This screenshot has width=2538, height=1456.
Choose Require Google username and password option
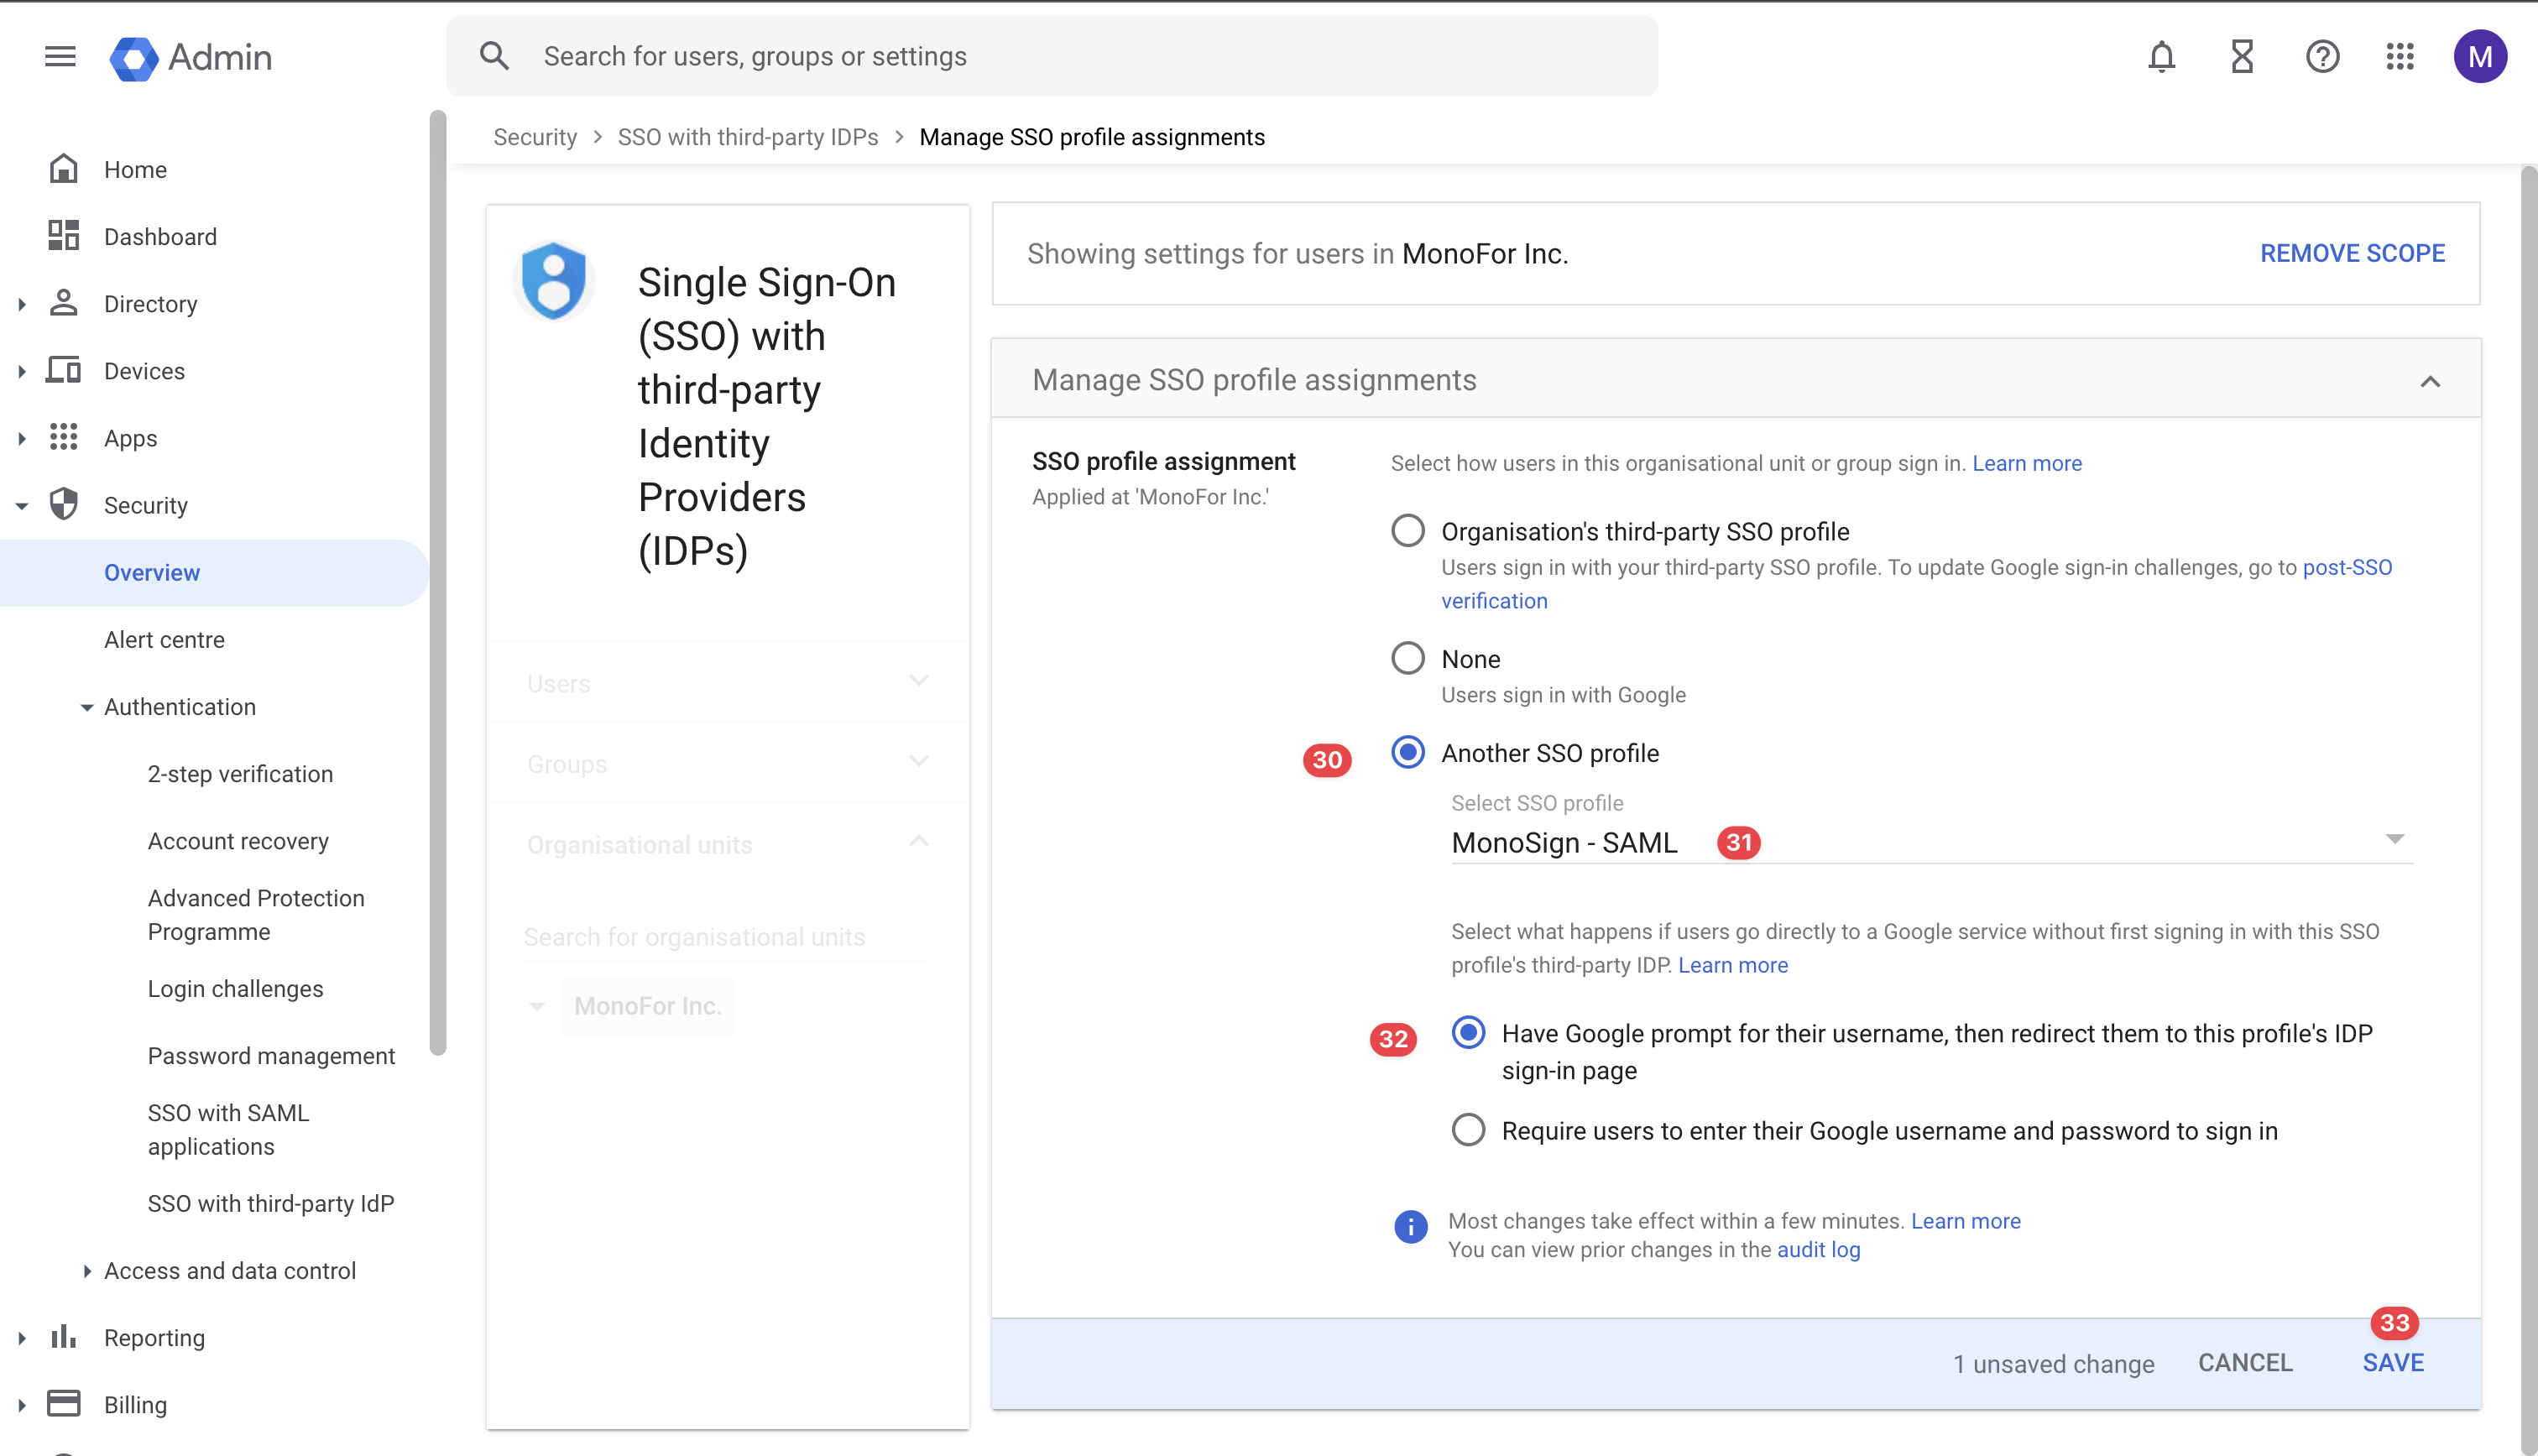click(1467, 1130)
